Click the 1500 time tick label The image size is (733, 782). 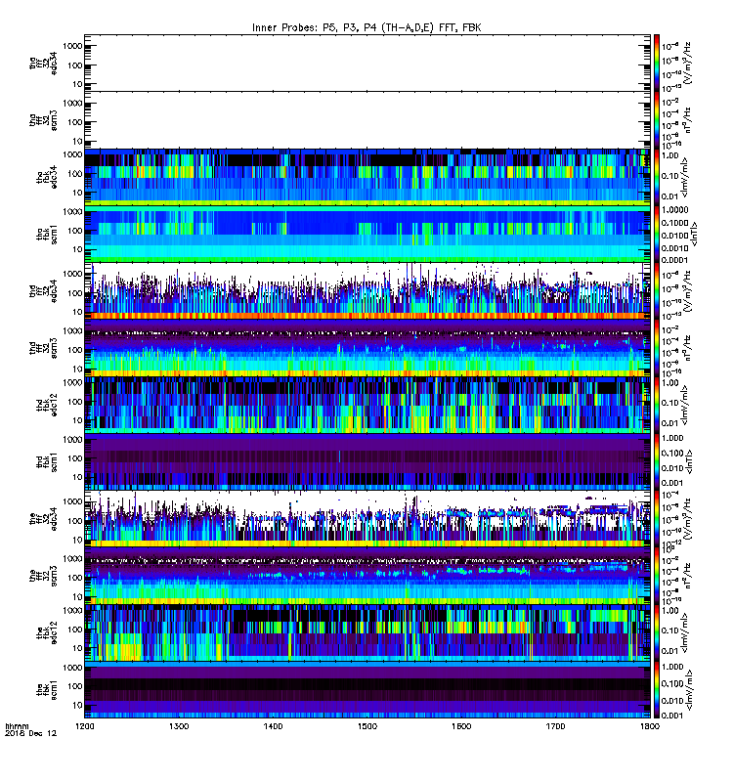pyautogui.click(x=367, y=726)
